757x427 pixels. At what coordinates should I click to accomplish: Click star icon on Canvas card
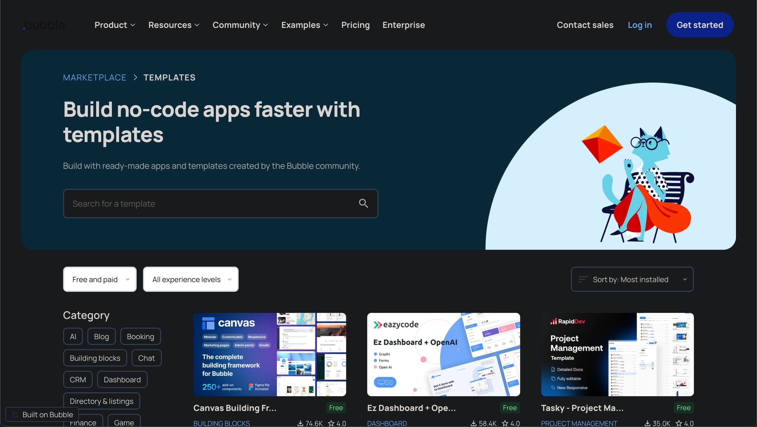pyautogui.click(x=331, y=423)
